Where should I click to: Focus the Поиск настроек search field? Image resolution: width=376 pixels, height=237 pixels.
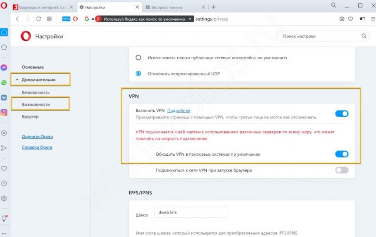(323, 36)
